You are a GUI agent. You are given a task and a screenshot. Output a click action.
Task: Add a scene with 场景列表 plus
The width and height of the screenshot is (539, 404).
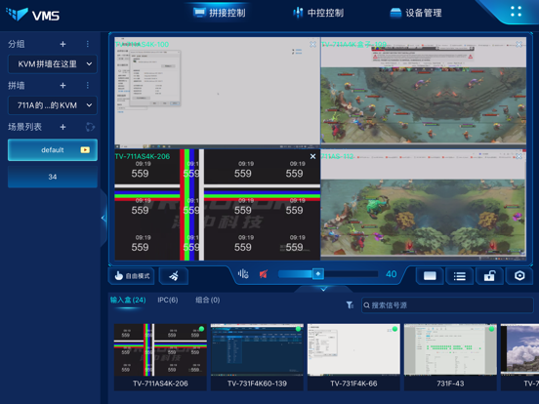[x=62, y=127]
